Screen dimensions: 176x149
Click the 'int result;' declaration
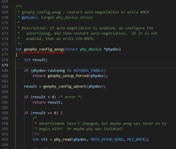(x=36, y=60)
